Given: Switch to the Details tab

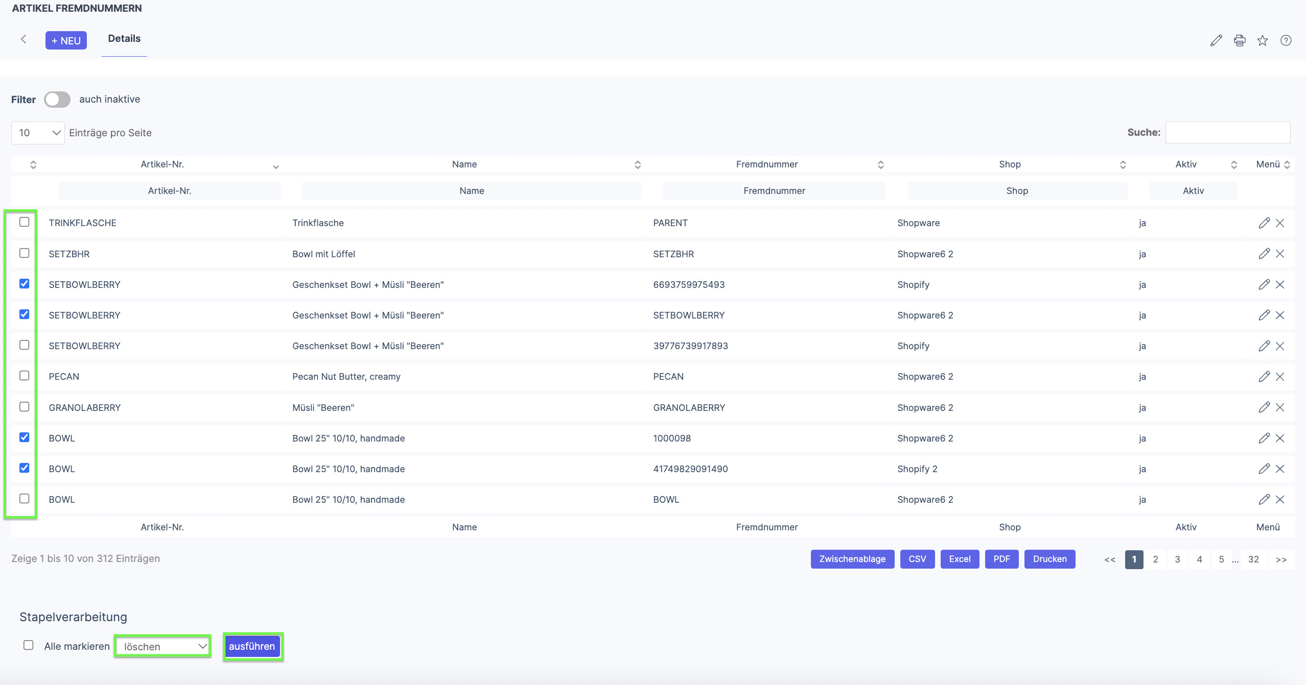Looking at the screenshot, I should point(124,39).
